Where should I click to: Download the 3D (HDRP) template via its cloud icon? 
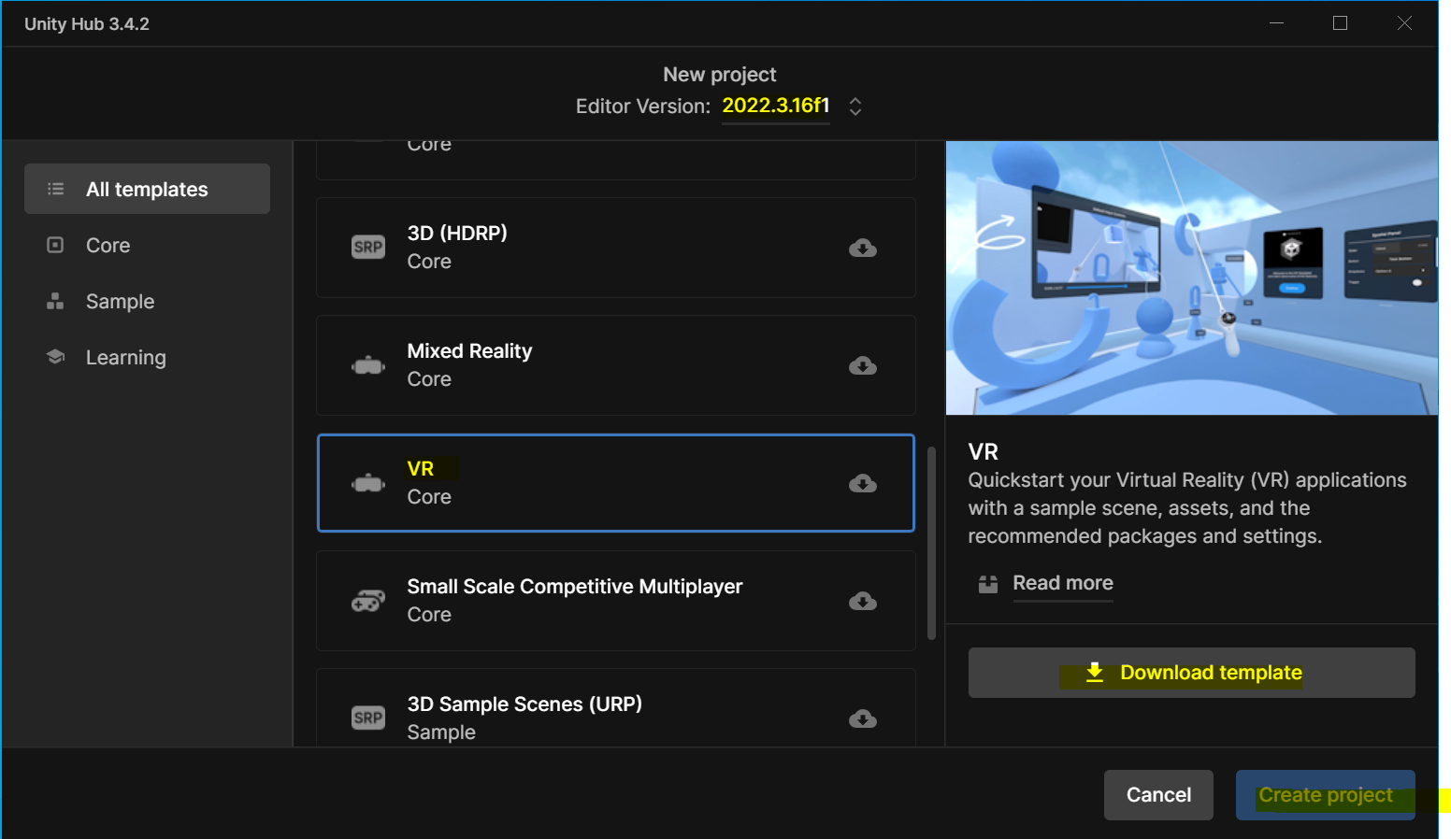click(x=863, y=248)
